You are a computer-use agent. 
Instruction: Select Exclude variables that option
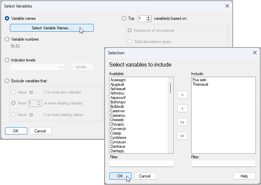[7, 81]
